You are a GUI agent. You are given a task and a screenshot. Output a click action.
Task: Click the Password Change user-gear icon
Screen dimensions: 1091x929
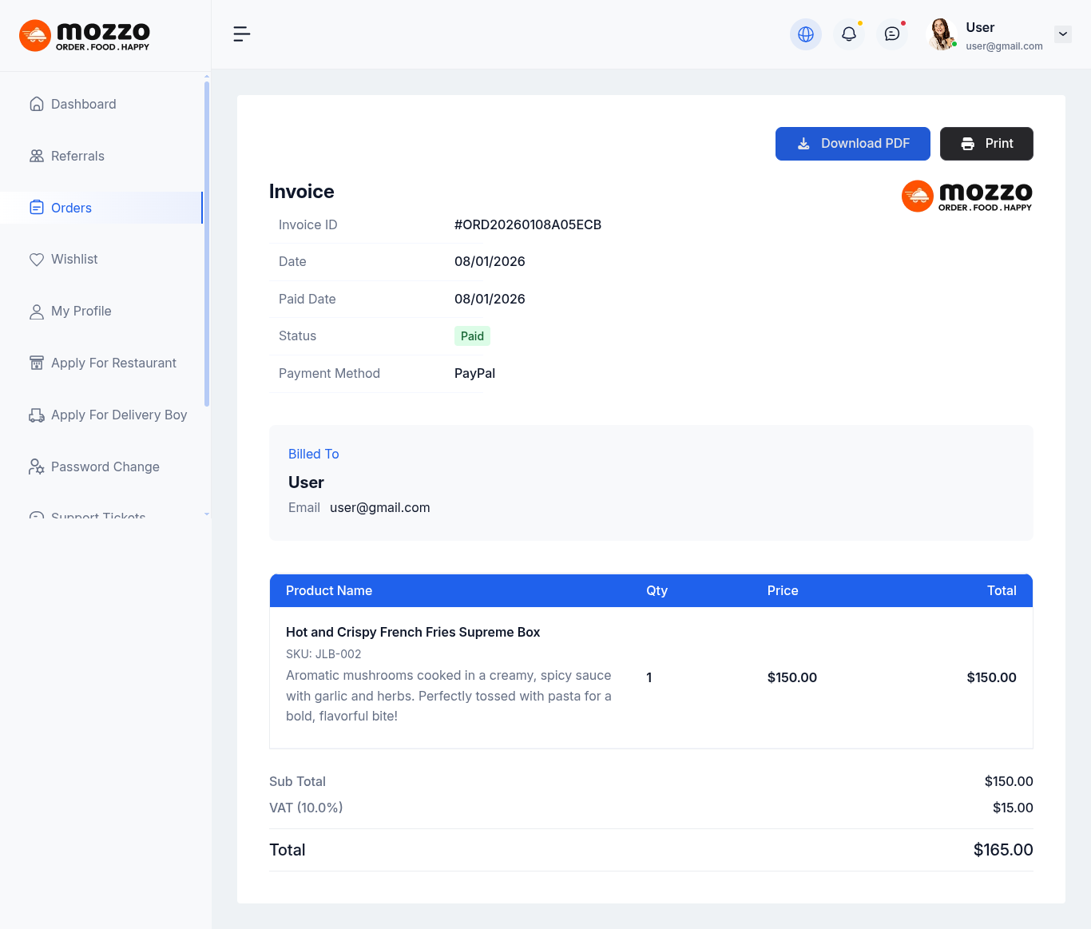click(x=37, y=467)
